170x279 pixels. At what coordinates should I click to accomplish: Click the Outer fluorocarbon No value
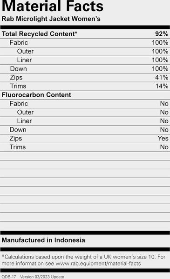(164, 112)
